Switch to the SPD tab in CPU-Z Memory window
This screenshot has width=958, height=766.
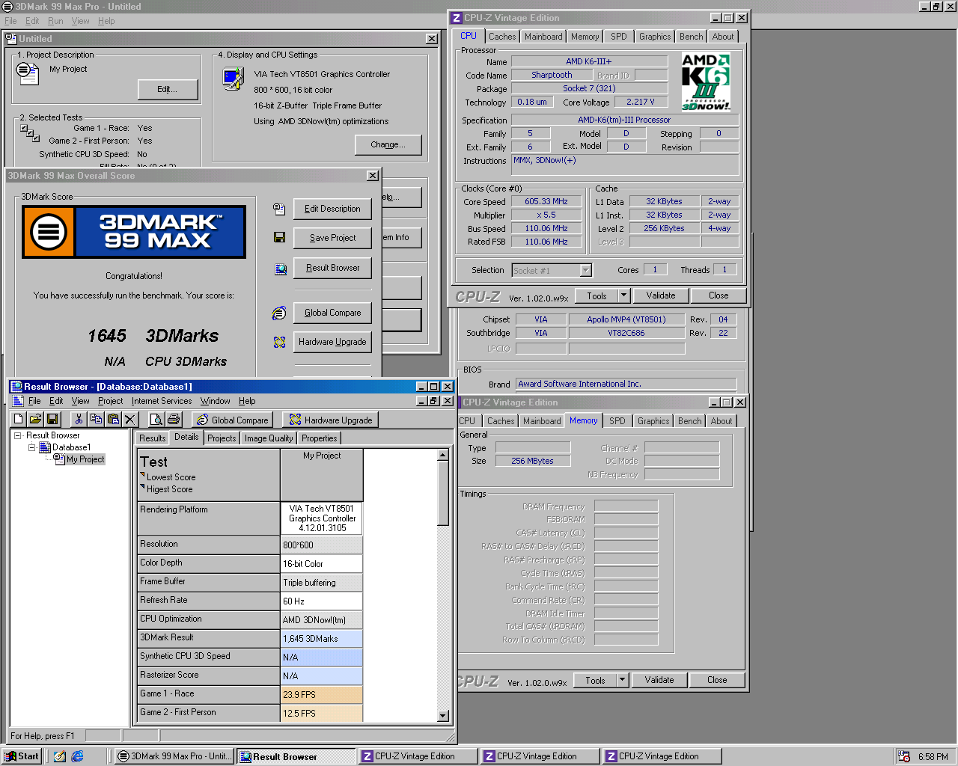tap(617, 421)
